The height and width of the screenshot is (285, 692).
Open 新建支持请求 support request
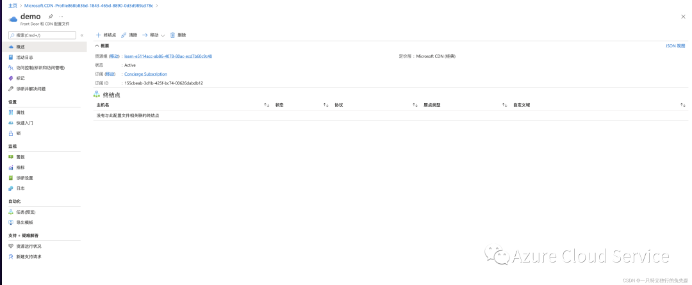29,257
